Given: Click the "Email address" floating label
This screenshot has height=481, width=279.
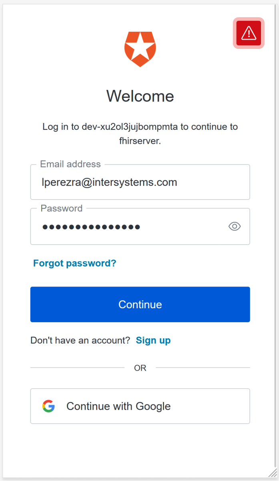Looking at the screenshot, I should coord(70,164).
